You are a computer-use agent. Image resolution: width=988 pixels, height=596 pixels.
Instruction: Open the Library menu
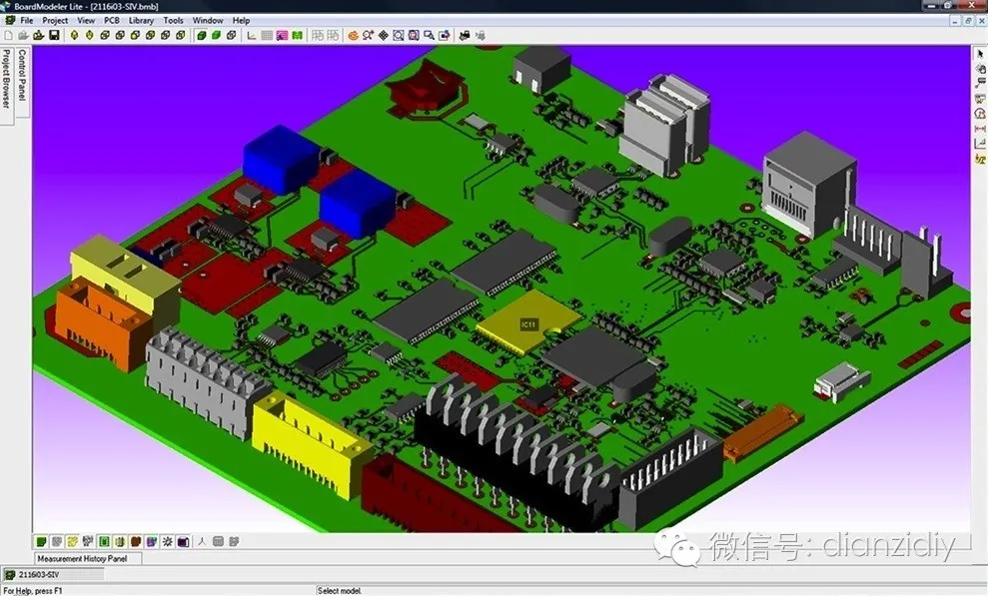click(141, 20)
